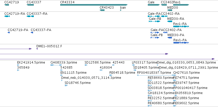
Task: Click the Rev1 gene feature bar
Action: tap(181, 5)
